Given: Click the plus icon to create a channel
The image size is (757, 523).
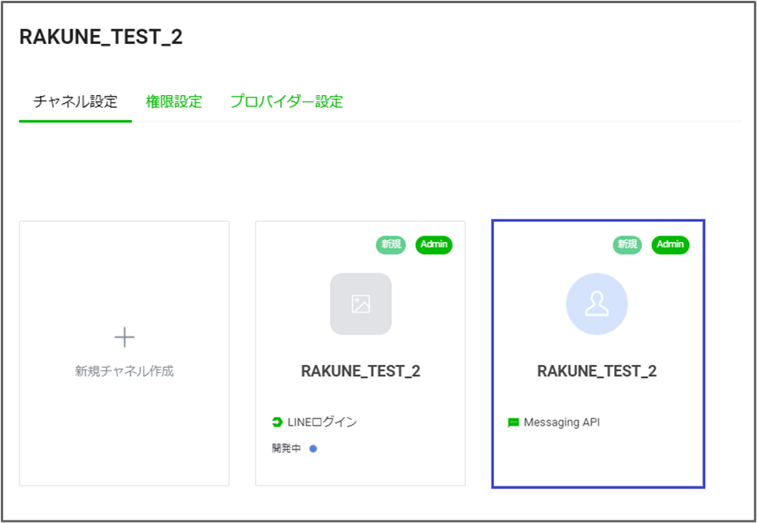Looking at the screenshot, I should 125,338.
